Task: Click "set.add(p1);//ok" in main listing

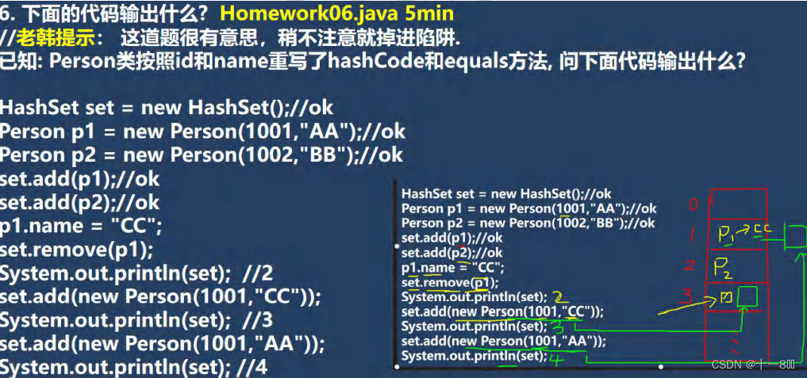Action: 80,179
